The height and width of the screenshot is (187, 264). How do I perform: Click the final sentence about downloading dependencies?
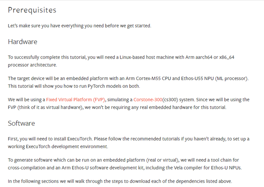(120, 182)
